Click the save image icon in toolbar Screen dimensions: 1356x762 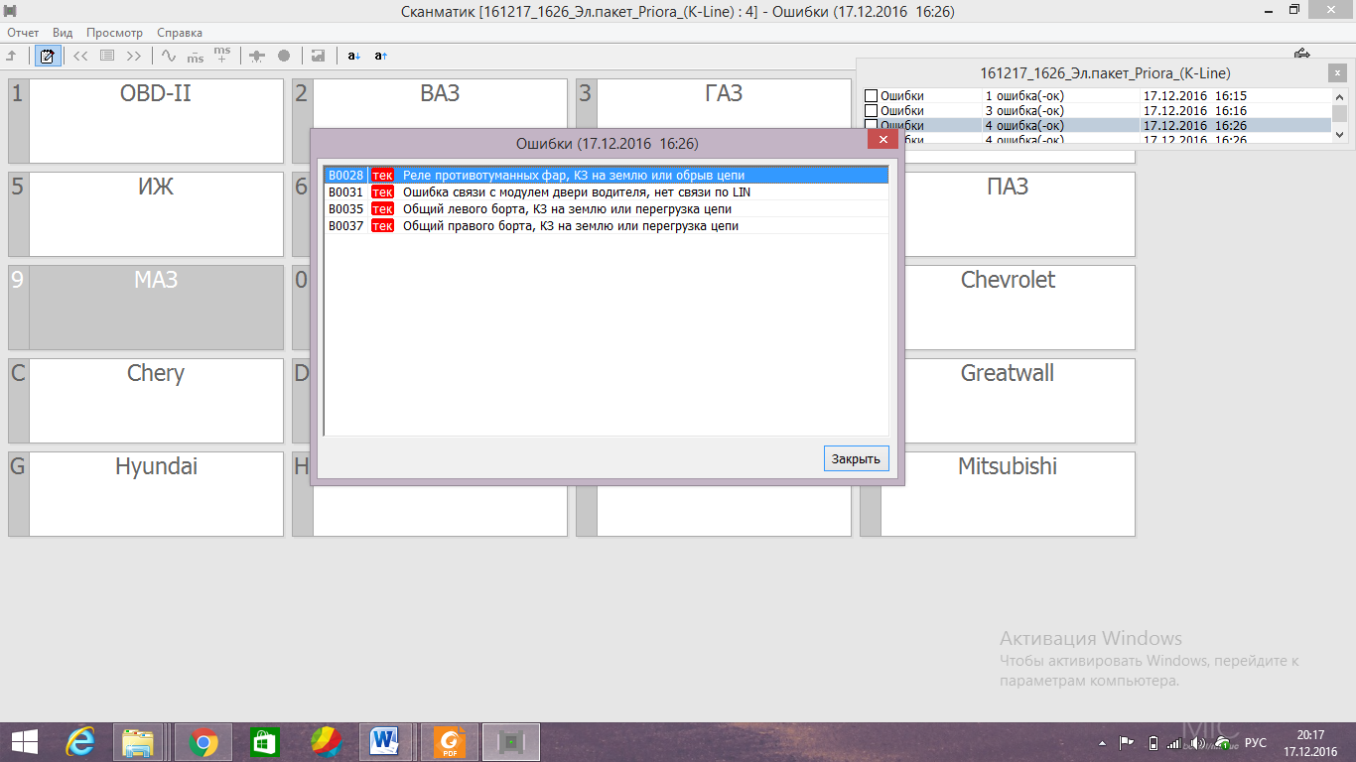point(318,56)
